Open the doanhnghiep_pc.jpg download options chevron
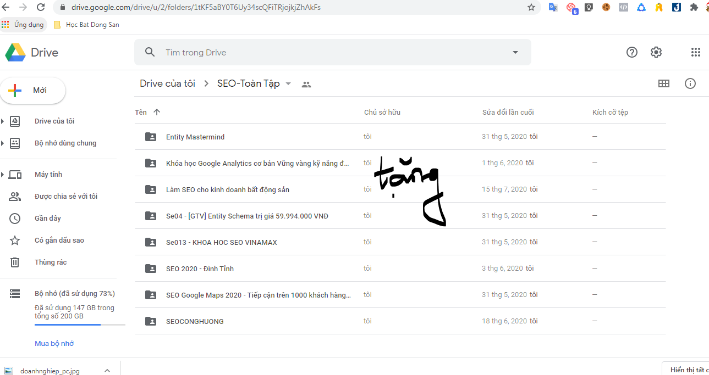 [x=107, y=371]
